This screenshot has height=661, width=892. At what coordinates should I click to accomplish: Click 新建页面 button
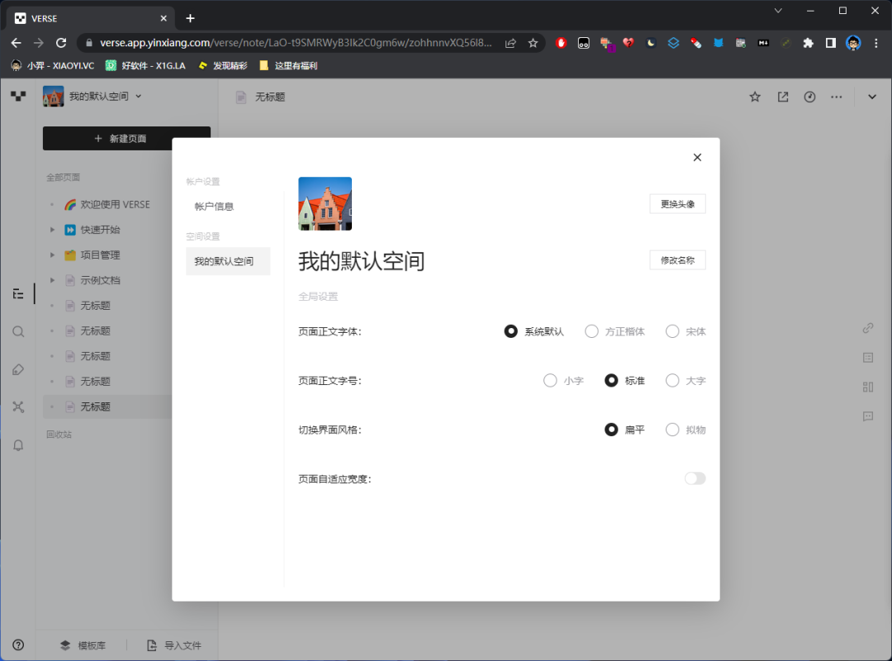click(x=126, y=138)
